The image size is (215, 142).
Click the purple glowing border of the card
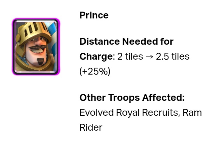14,47
